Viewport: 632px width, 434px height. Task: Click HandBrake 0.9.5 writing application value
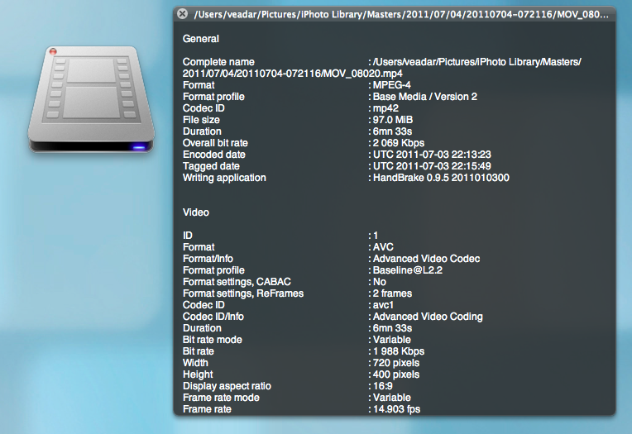click(x=441, y=178)
